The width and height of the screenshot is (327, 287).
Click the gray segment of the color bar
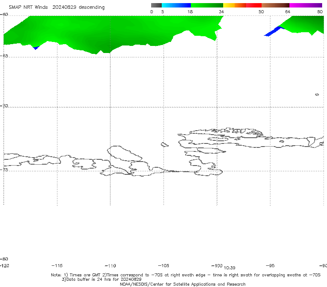coord(156,5)
